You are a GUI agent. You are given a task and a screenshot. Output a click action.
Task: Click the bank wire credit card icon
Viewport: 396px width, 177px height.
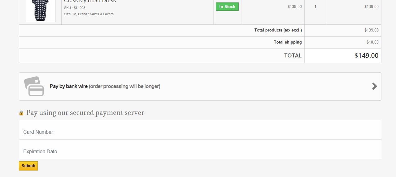pyautogui.click(x=34, y=86)
